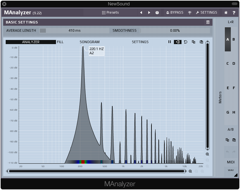Open the Presets browser

tap(110, 12)
